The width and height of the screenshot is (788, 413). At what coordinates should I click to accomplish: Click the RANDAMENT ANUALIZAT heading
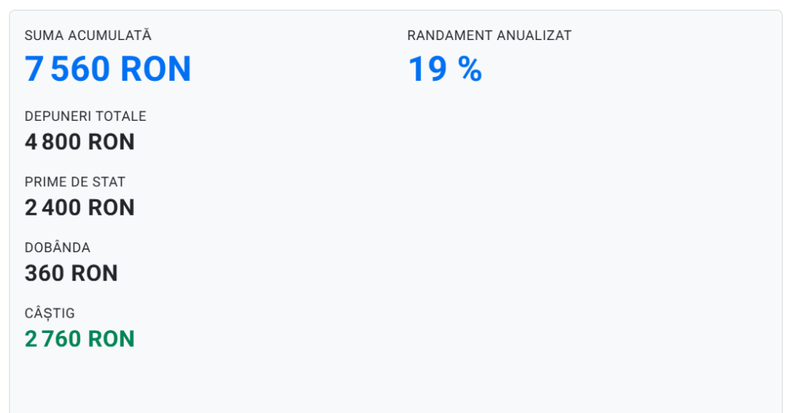coord(489,35)
